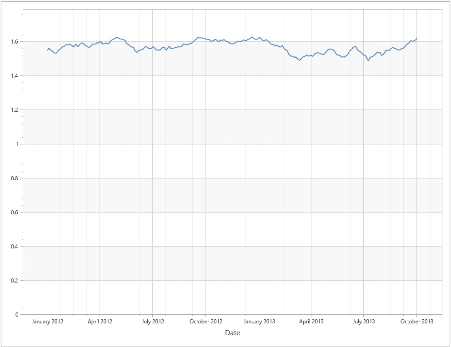Click the 1.6 y-axis label
Image resolution: width=451 pixels, height=347 pixels.
click(15, 42)
